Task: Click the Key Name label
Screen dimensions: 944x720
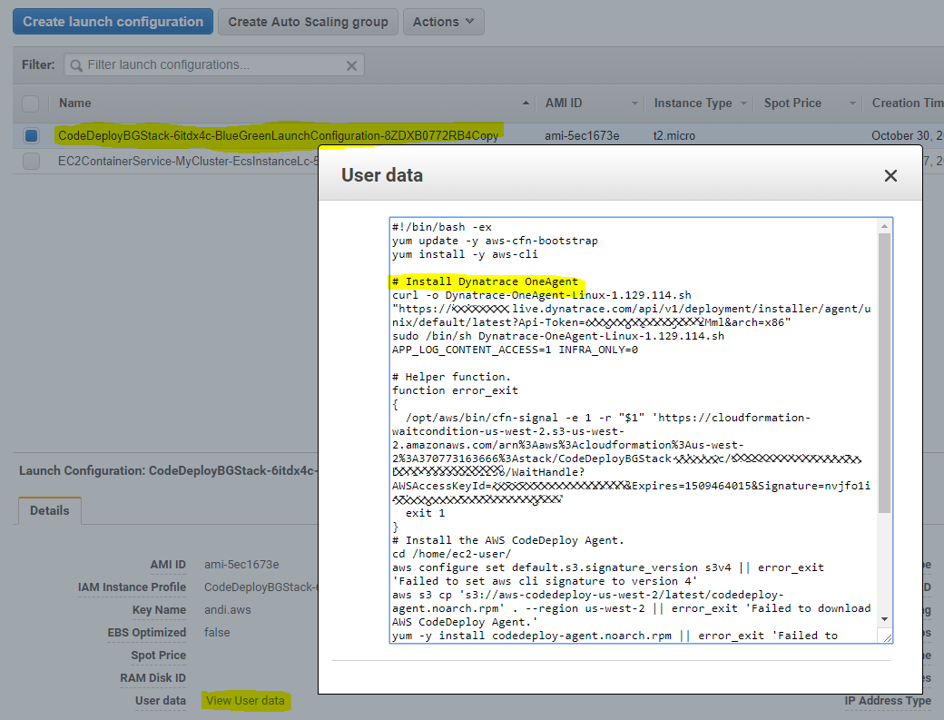Action: (159, 610)
